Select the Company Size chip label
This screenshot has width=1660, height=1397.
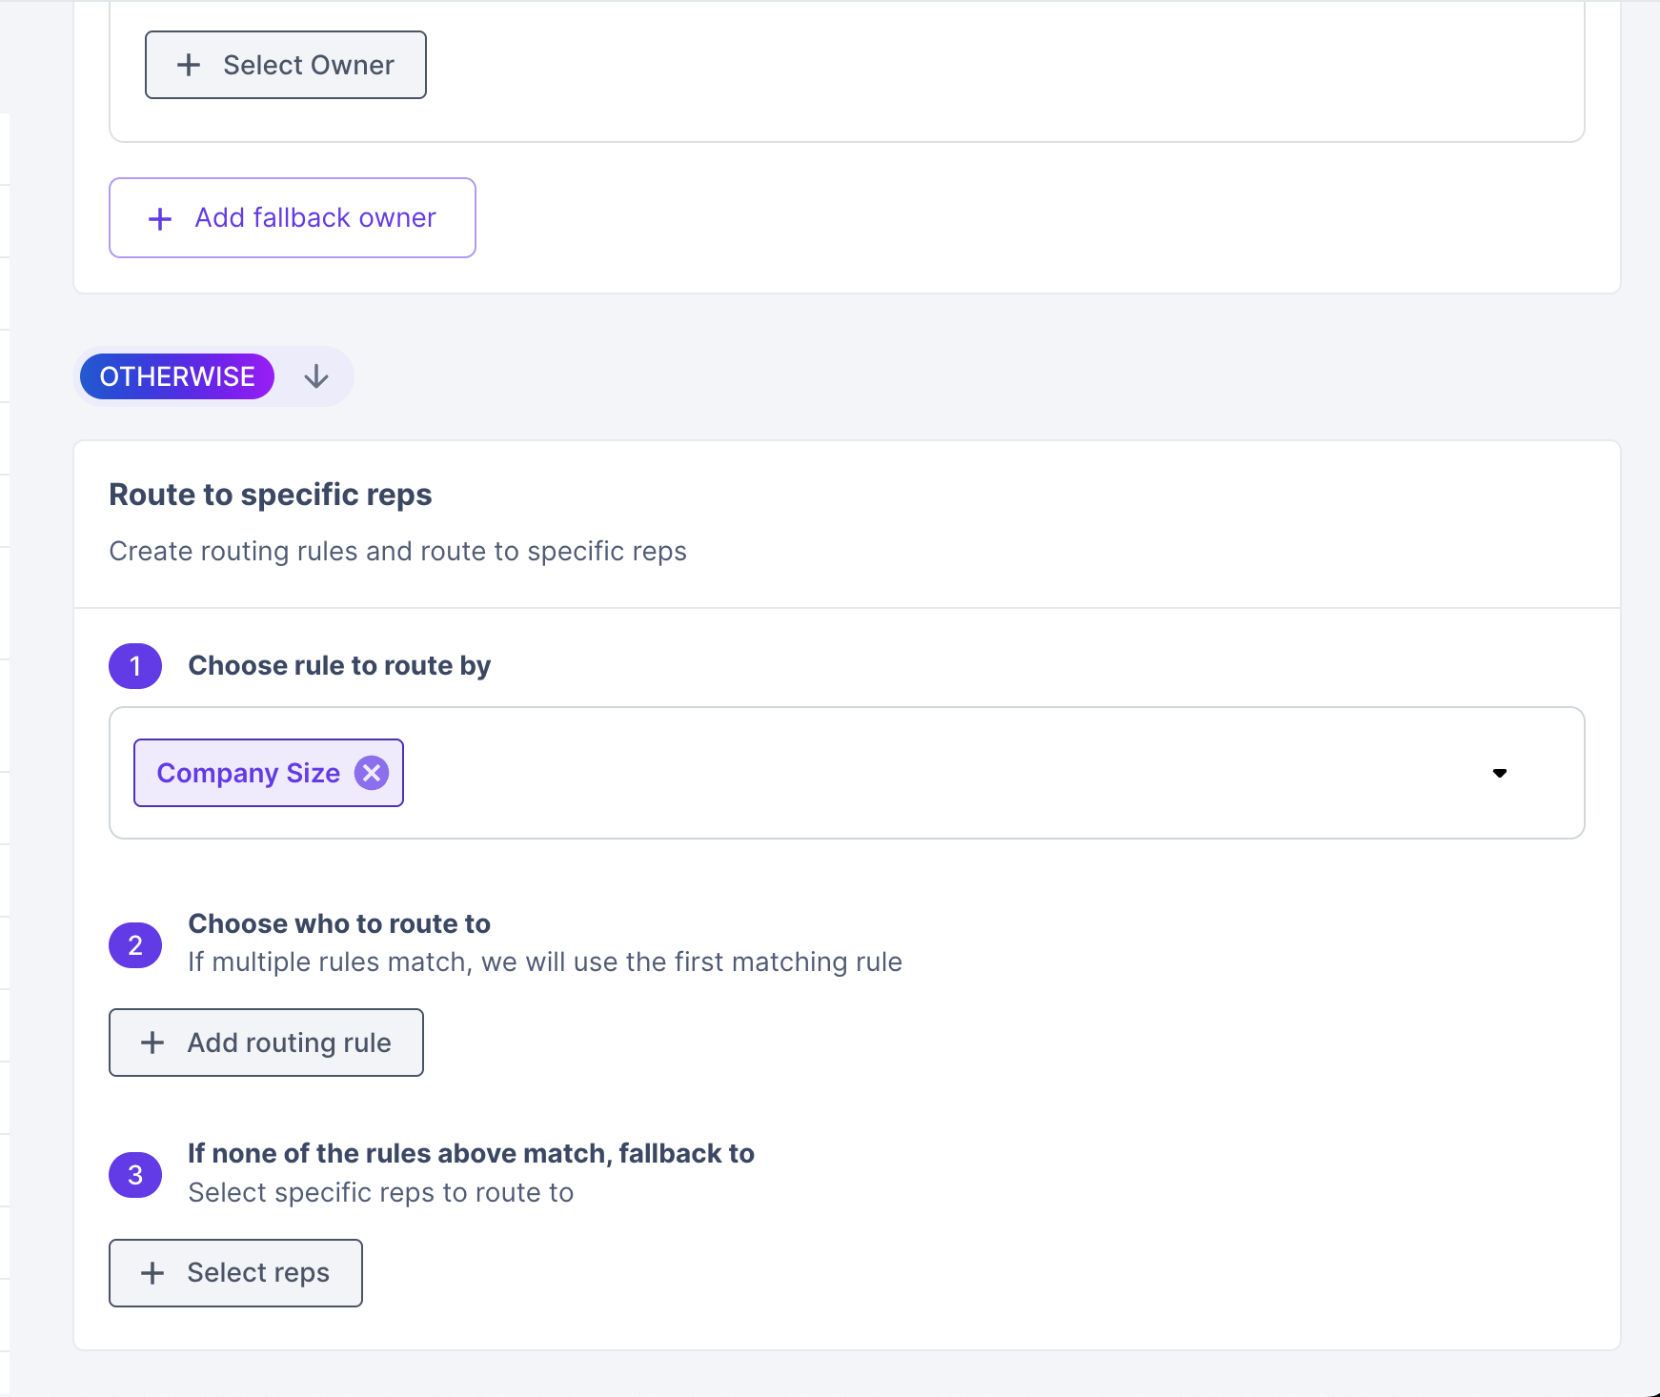(x=248, y=773)
